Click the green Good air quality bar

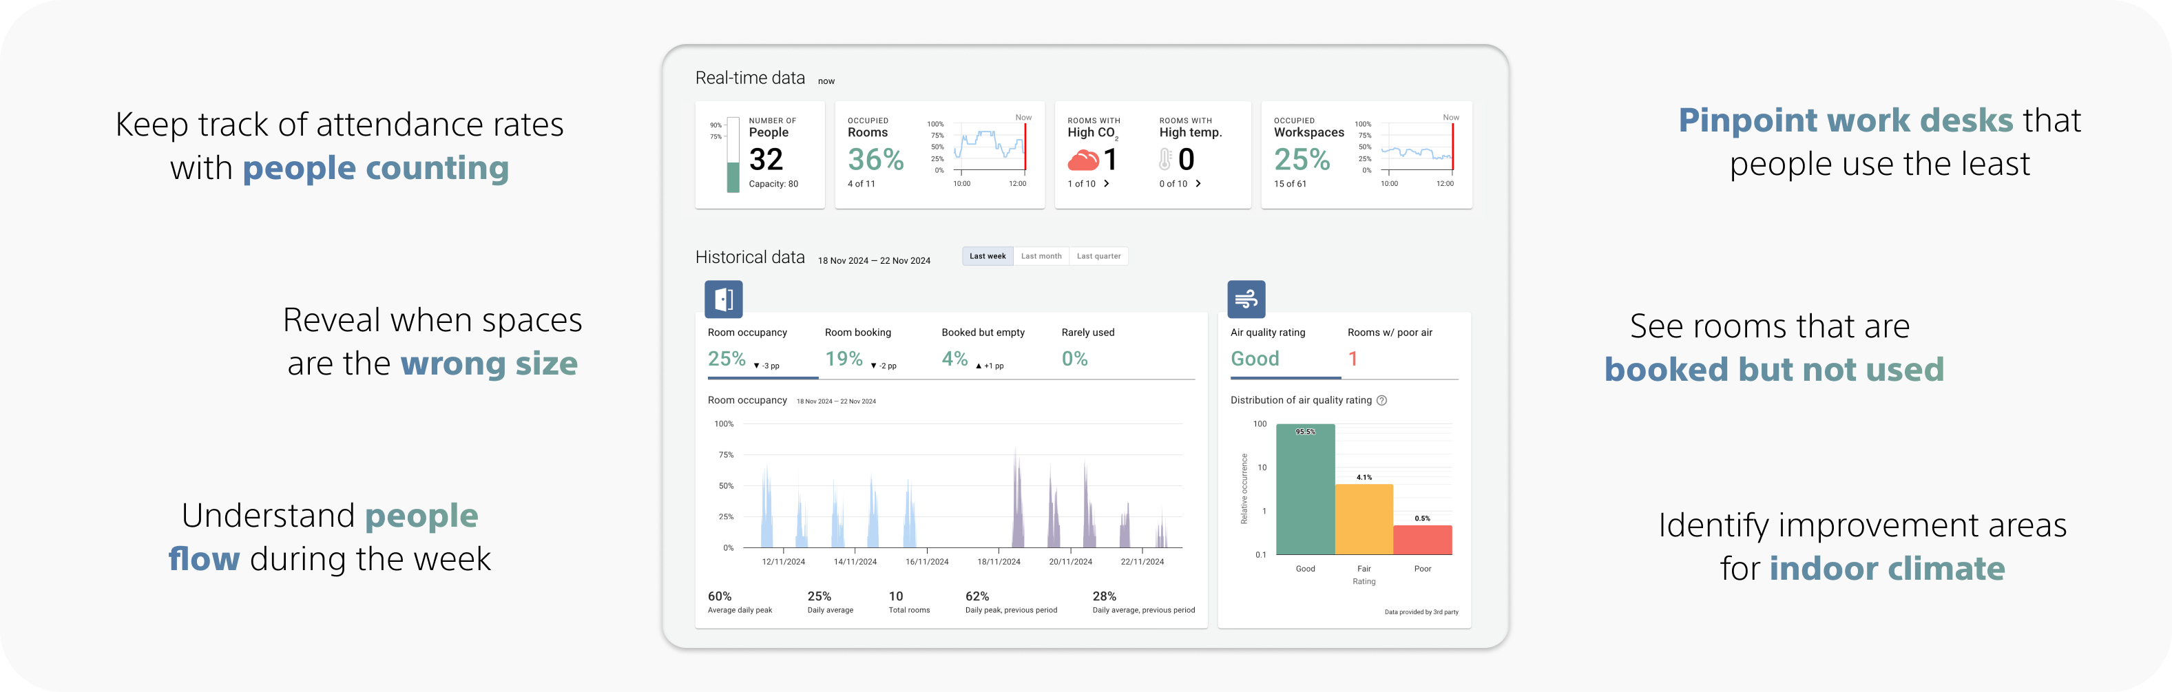[1305, 489]
